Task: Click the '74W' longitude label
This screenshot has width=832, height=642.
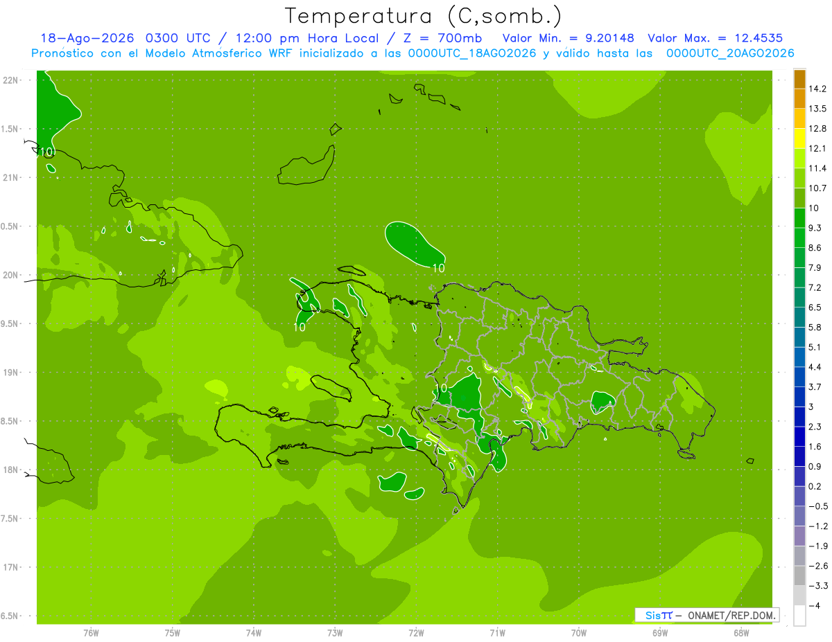Action: click(254, 633)
